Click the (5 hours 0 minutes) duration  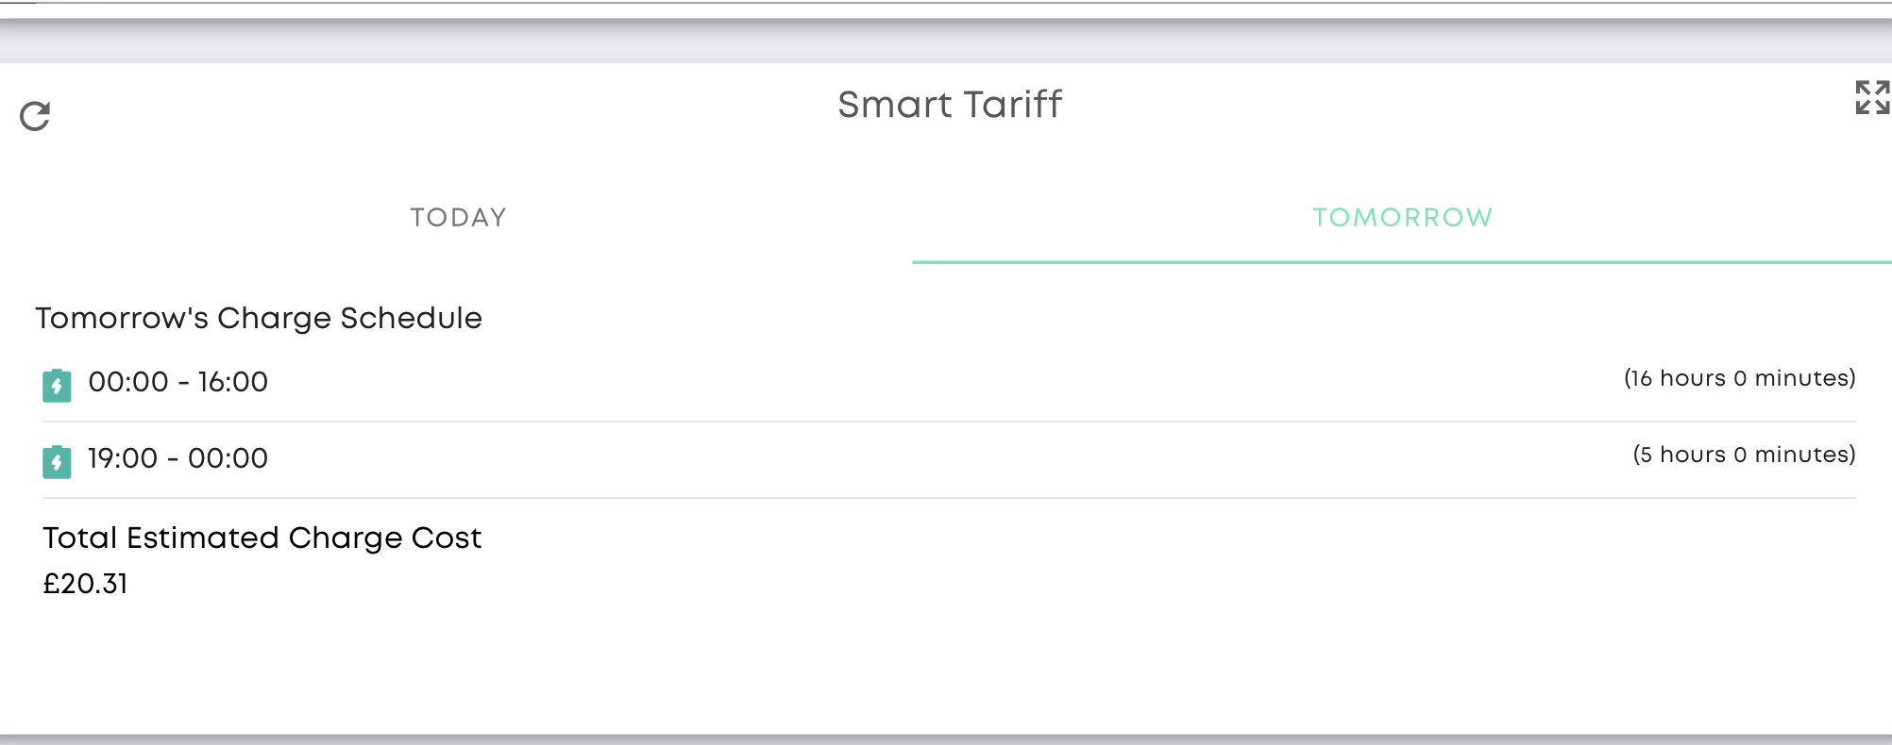(1744, 455)
